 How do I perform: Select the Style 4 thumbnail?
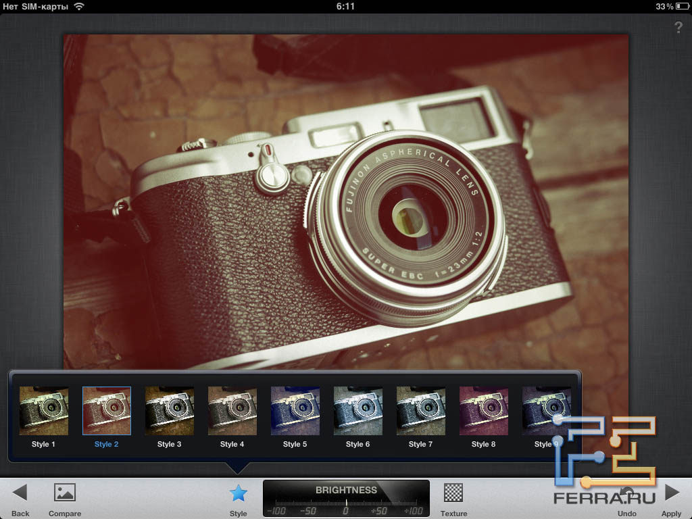pos(232,411)
